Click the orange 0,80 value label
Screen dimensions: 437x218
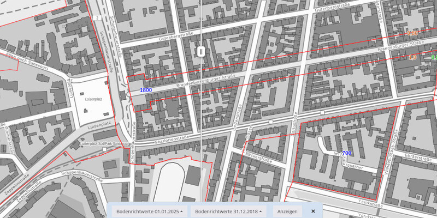pos(412,33)
